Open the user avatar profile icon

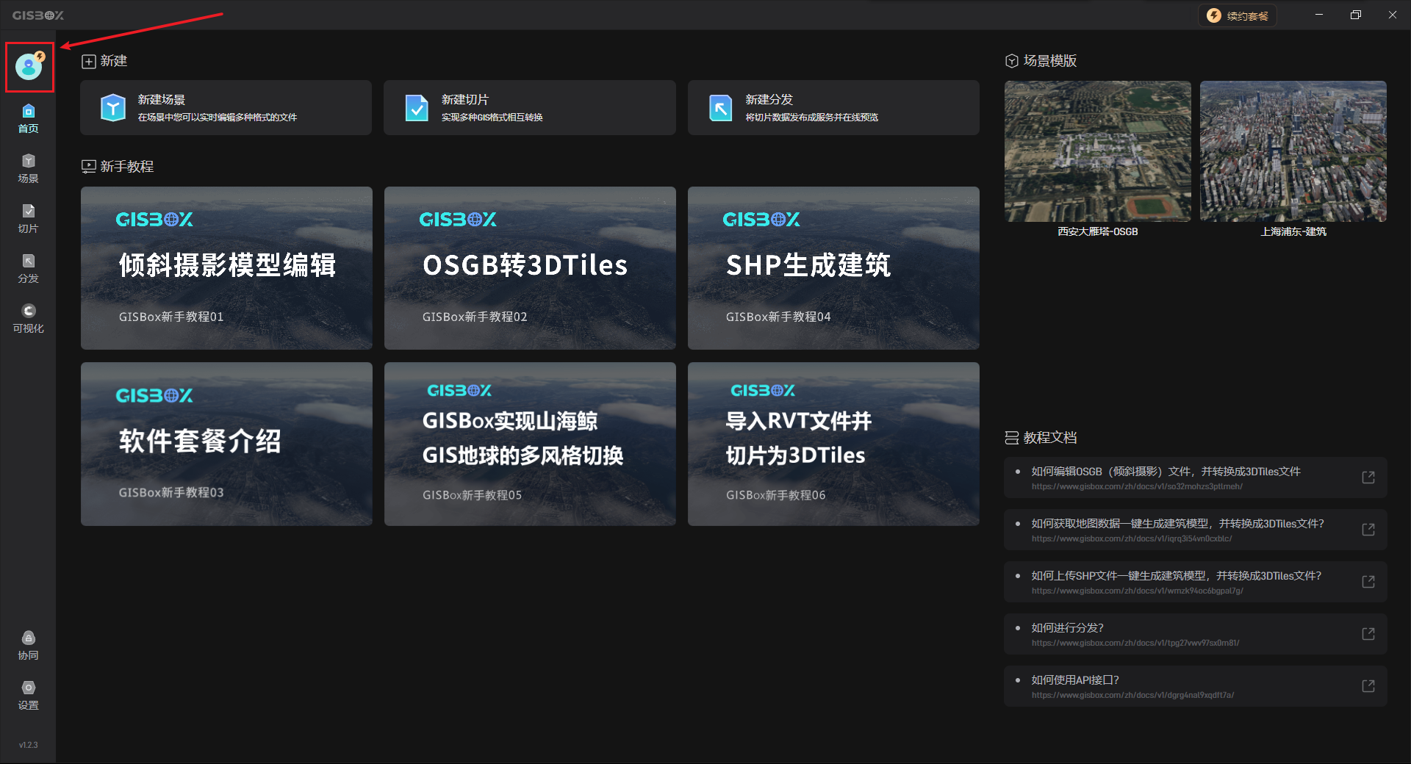point(29,67)
